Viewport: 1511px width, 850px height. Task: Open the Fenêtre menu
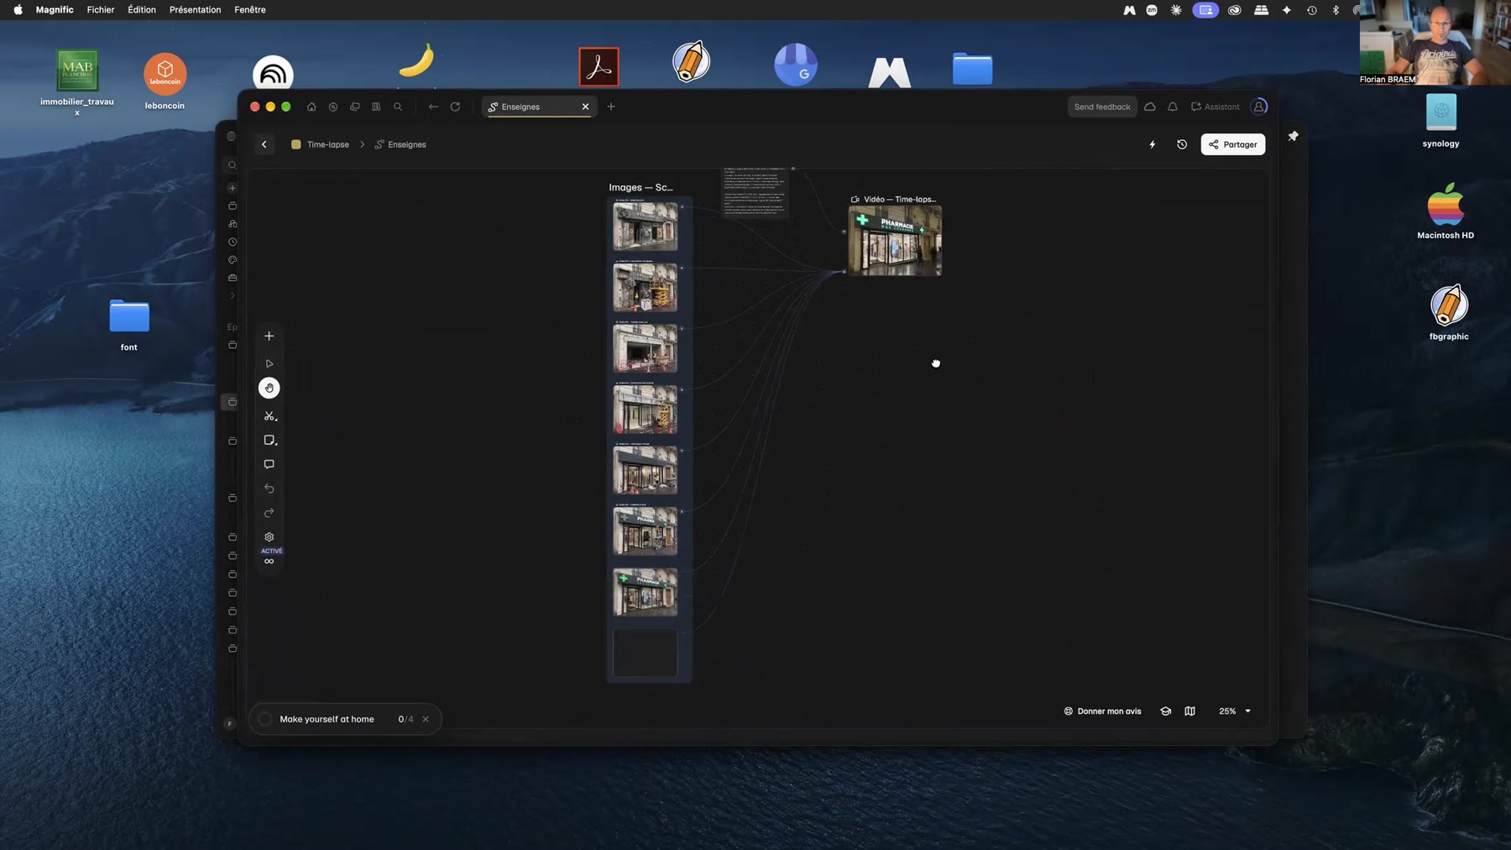250,10
